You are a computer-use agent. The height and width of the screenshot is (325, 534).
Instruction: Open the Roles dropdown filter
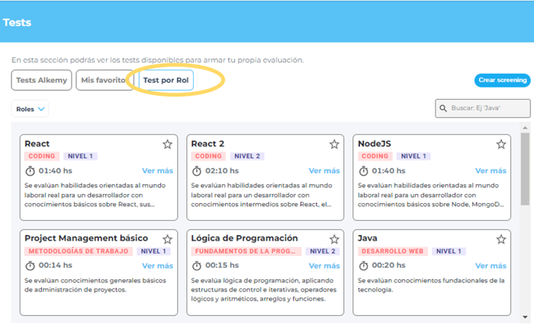click(x=30, y=109)
